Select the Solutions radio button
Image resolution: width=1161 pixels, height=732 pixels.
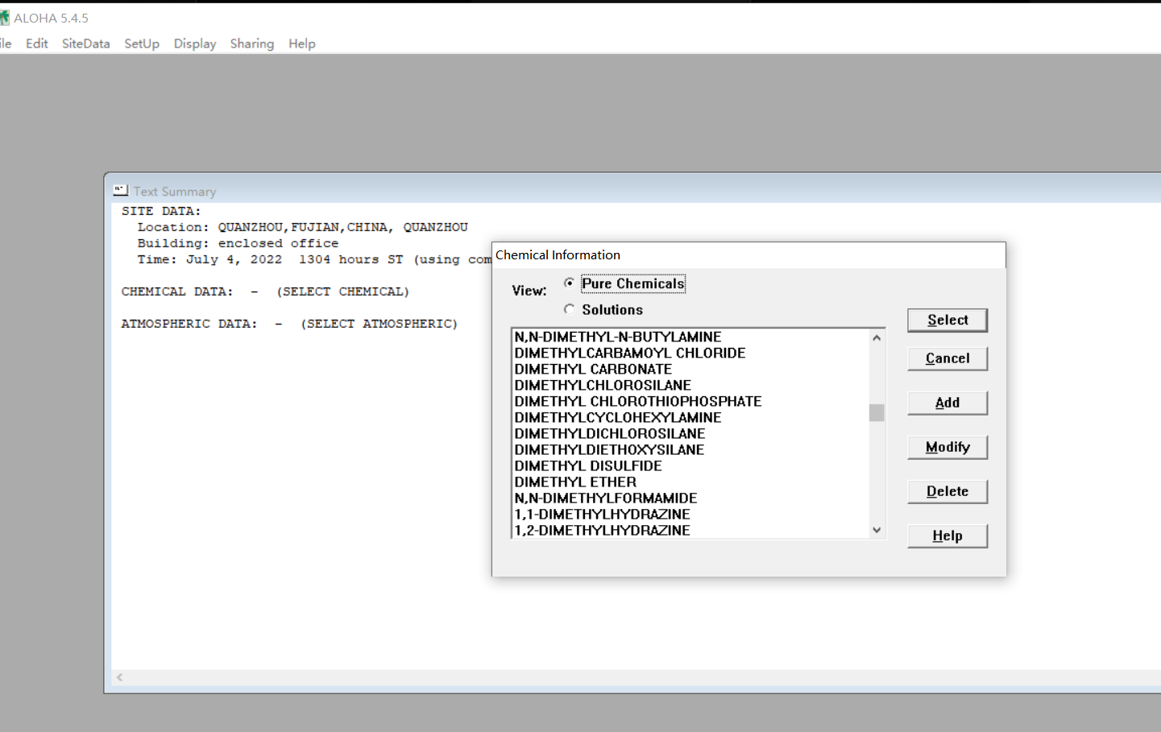(570, 309)
